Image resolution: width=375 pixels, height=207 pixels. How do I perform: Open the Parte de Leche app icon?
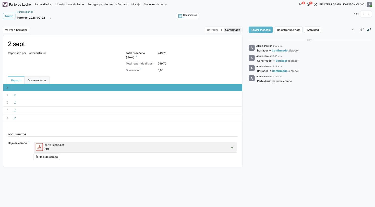point(5,4)
